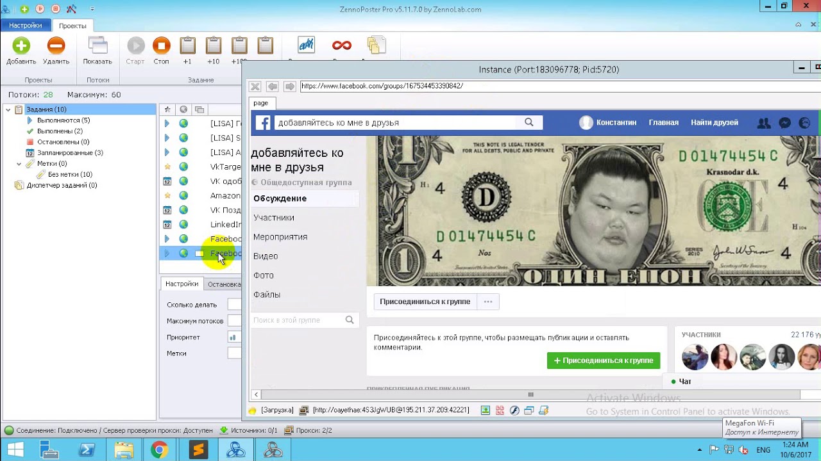Click green plus in quick access toolbar

[24, 9]
